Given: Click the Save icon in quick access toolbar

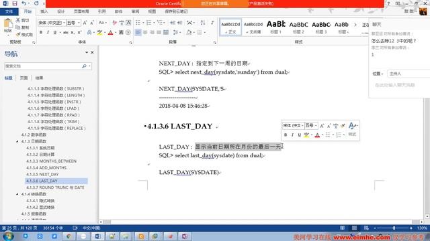Looking at the screenshot, I should (15, 3).
